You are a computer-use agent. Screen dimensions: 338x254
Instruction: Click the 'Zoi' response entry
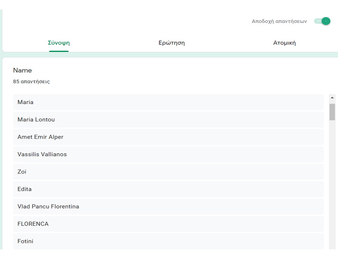tap(168, 172)
